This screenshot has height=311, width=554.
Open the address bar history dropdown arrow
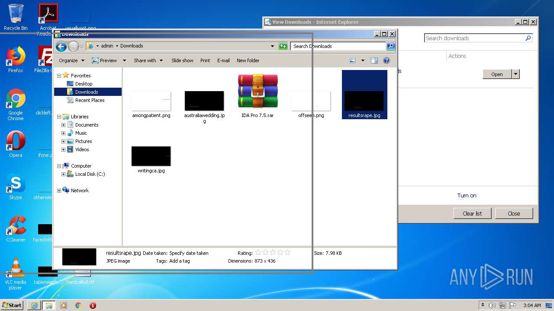[272, 46]
